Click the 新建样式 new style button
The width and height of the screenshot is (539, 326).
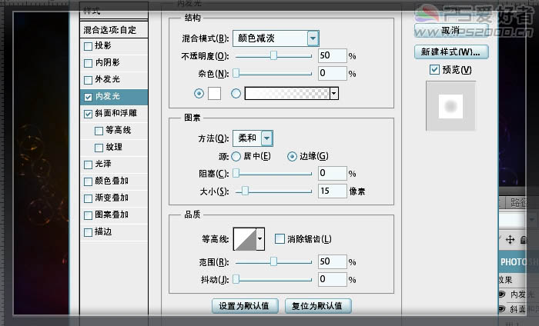pyautogui.click(x=450, y=52)
